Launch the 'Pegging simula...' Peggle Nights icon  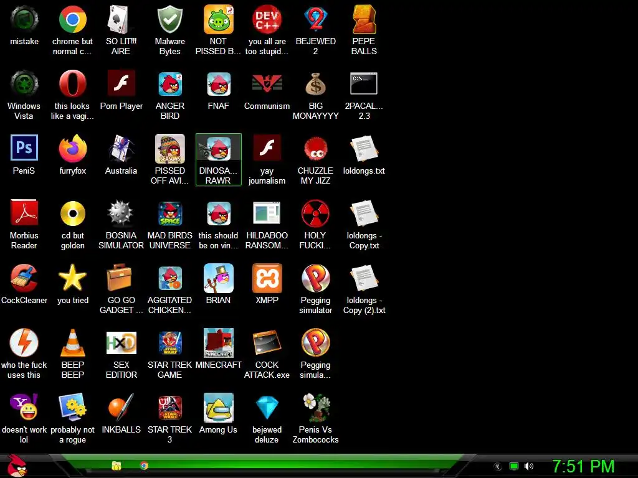click(x=315, y=343)
